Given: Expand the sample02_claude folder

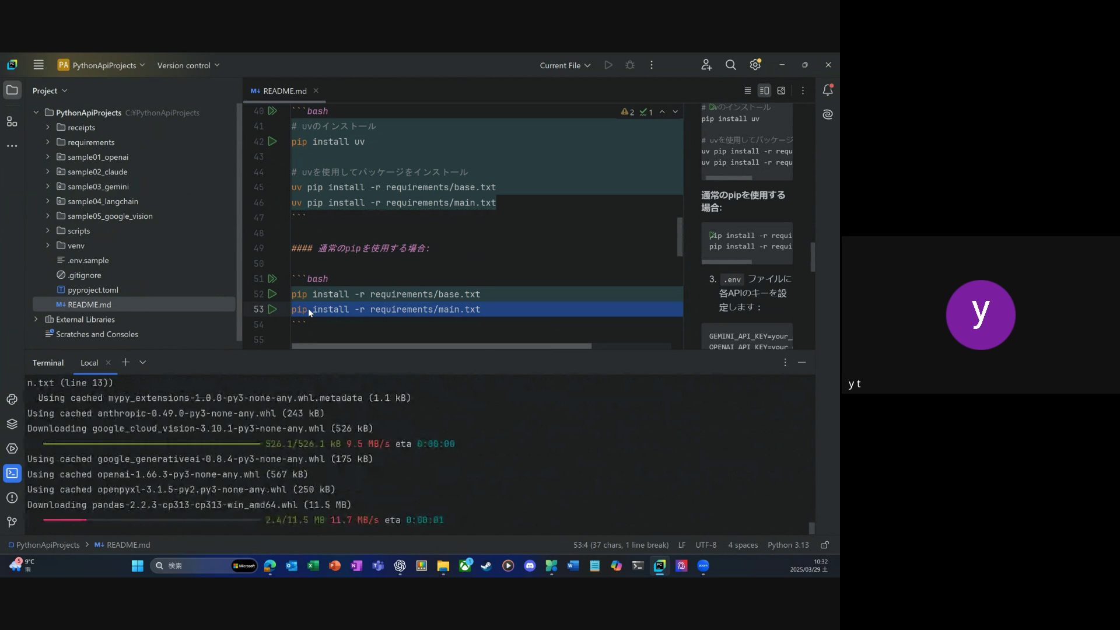Looking at the screenshot, I should click(48, 171).
